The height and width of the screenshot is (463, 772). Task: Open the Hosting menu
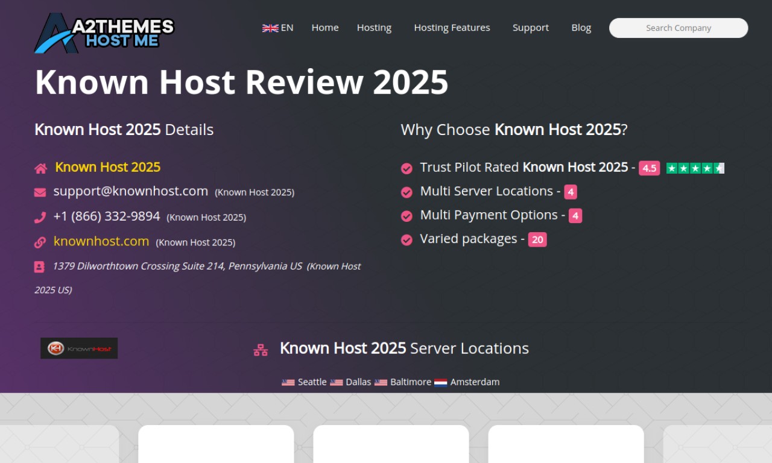(x=374, y=28)
